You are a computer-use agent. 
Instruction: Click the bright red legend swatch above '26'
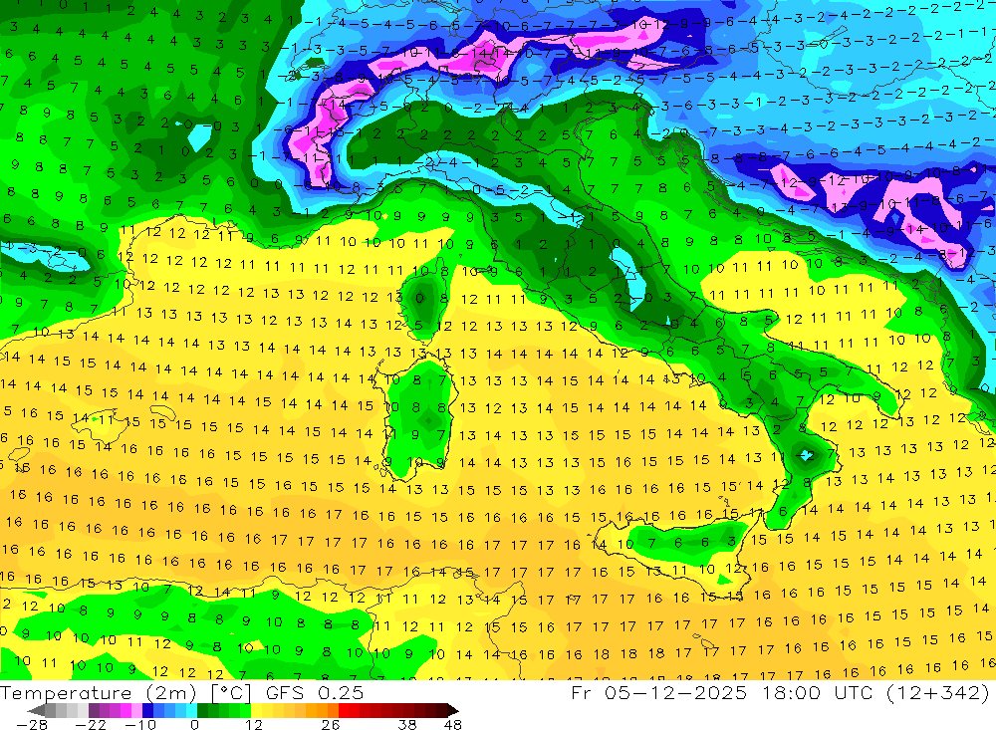click(x=344, y=710)
